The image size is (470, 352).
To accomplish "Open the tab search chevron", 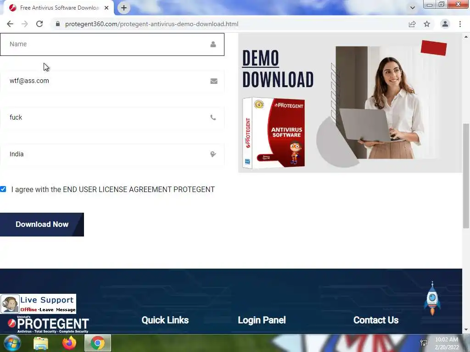I will (x=413, y=8).
